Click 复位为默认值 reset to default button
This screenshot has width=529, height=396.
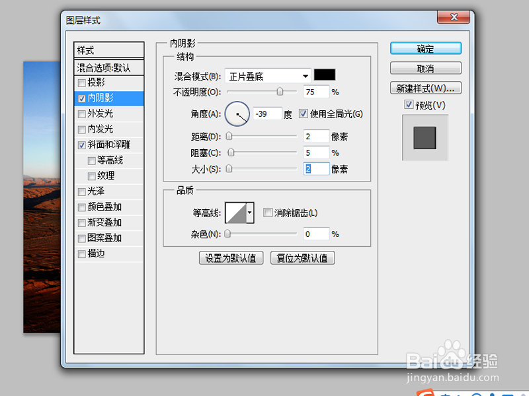point(302,258)
